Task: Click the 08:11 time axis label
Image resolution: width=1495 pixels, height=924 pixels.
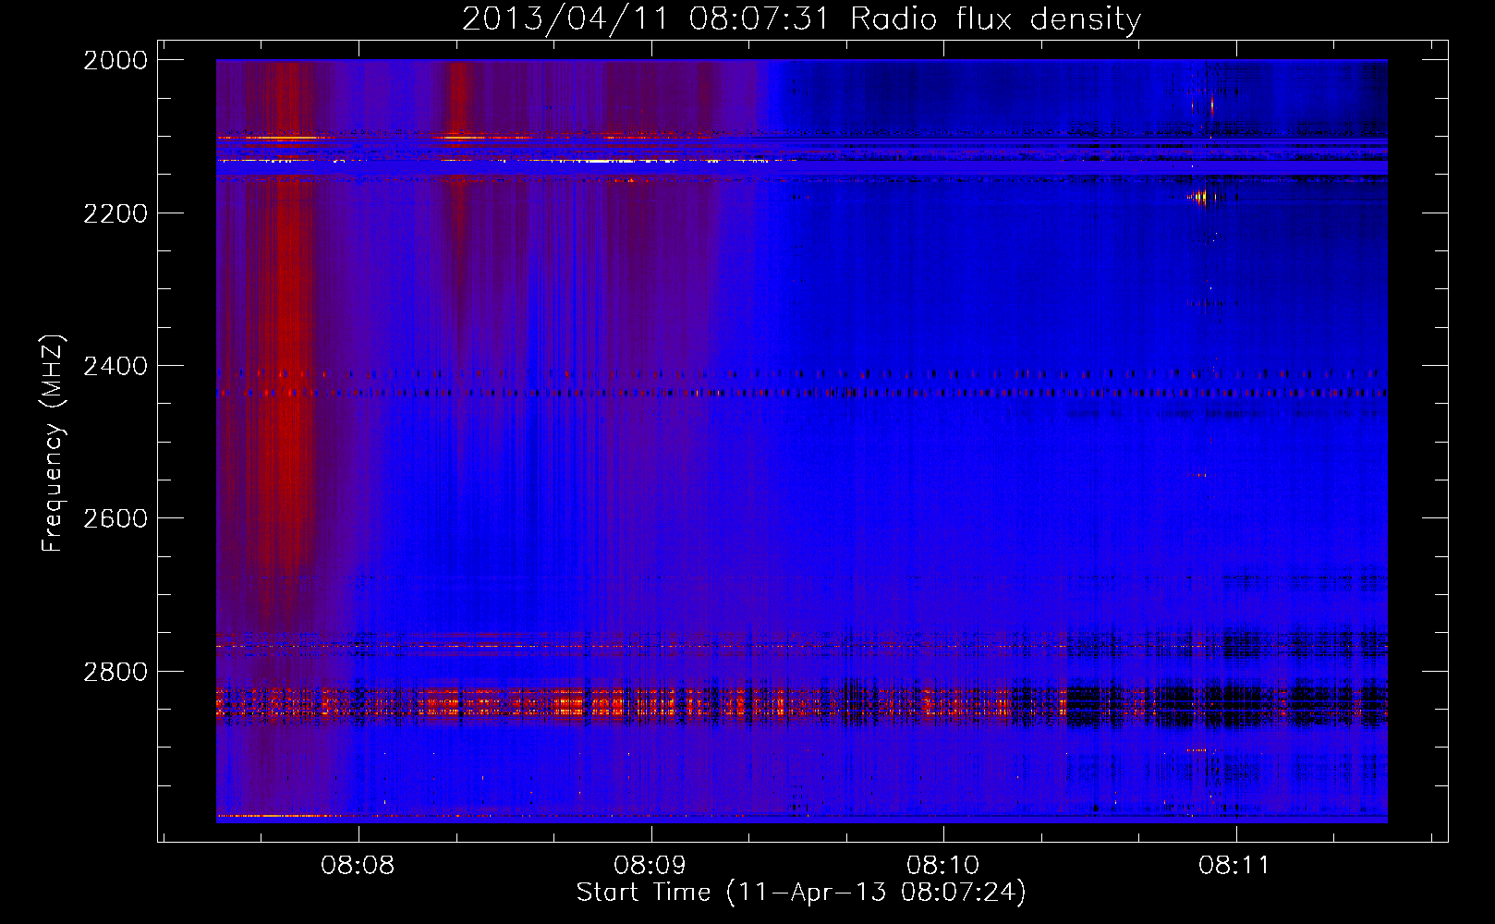Action: 1234,866
